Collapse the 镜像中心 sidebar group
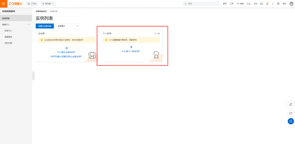 [x=29, y=24]
